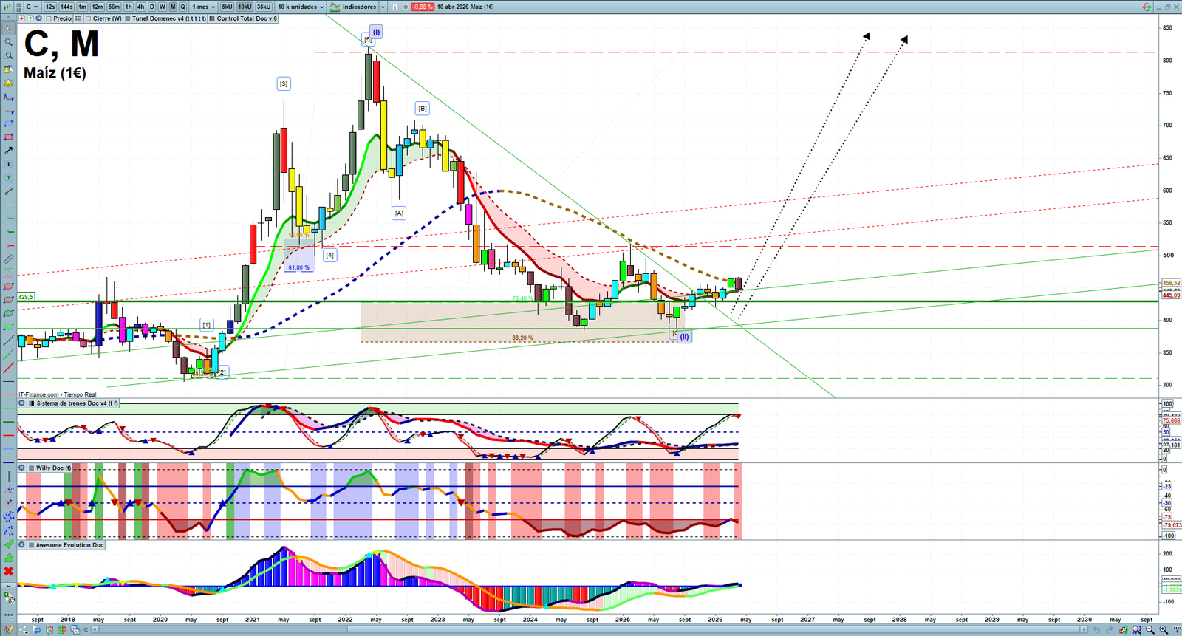Toggle the M monthly timeframe button
This screenshot has width=1182, height=636.
173,7
